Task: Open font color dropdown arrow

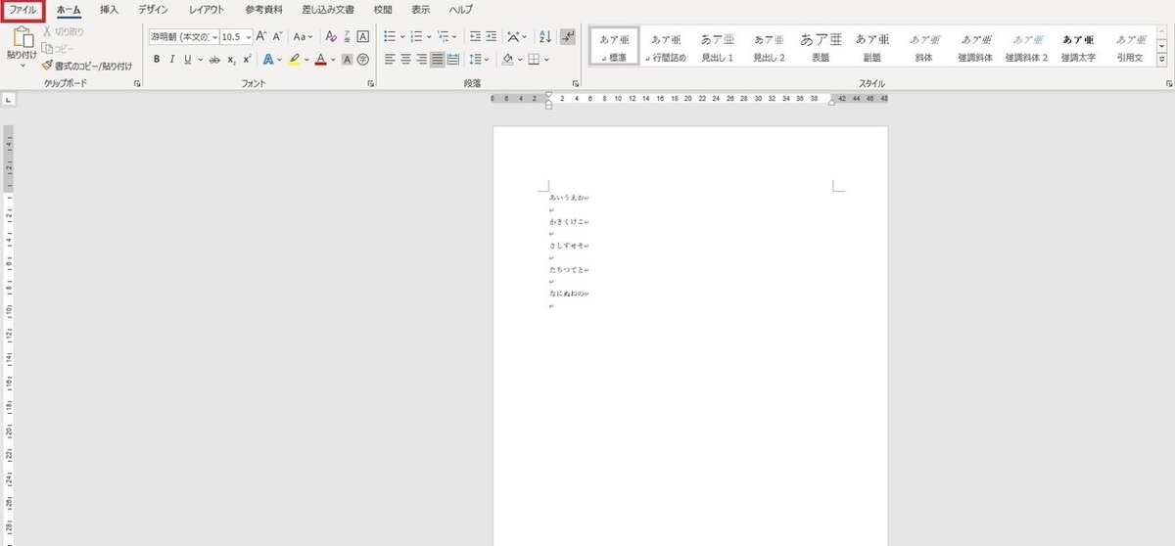Action: [x=332, y=59]
